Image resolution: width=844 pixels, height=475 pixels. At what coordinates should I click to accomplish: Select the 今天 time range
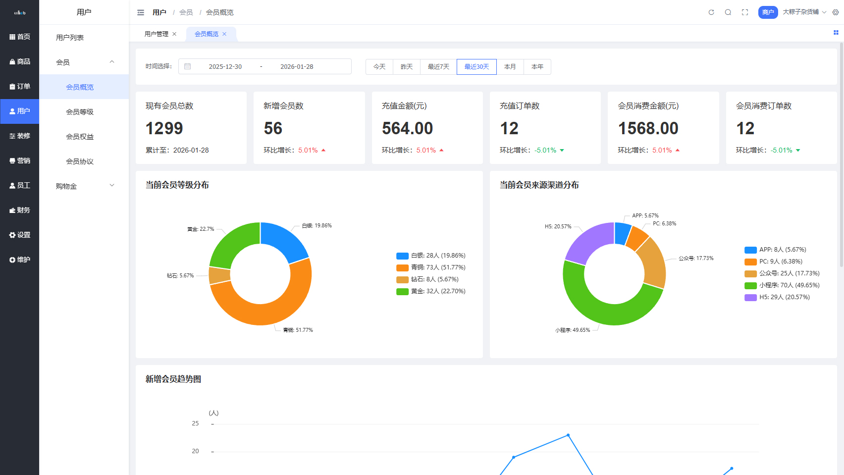tap(379, 67)
